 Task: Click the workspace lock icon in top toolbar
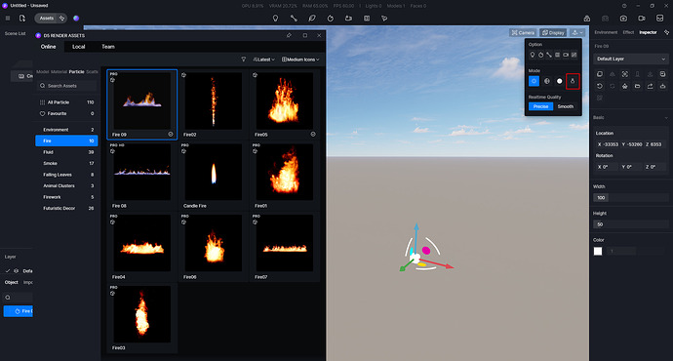pyautogui.click(x=587, y=19)
